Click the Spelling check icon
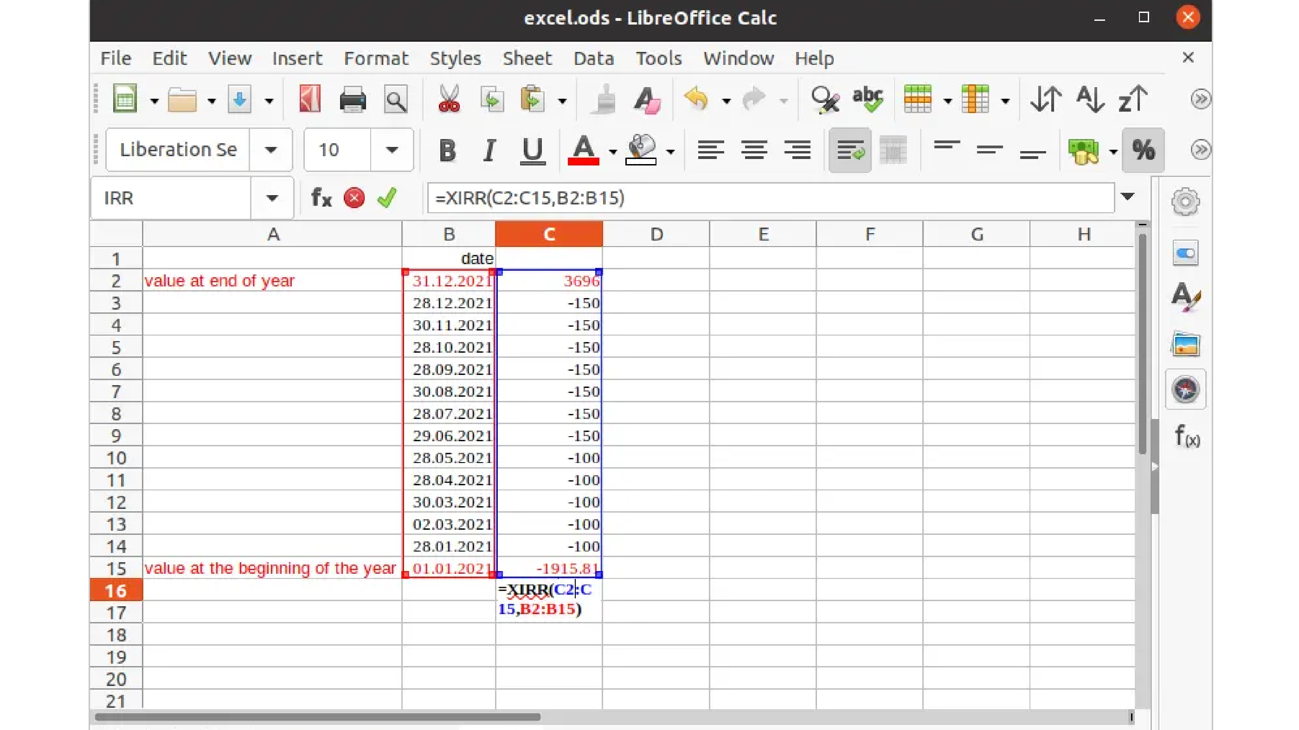The width and height of the screenshot is (1299, 730). (x=868, y=99)
